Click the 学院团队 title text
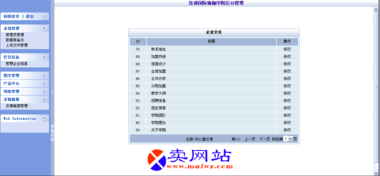This screenshot has height=176, width=380. click(x=158, y=115)
